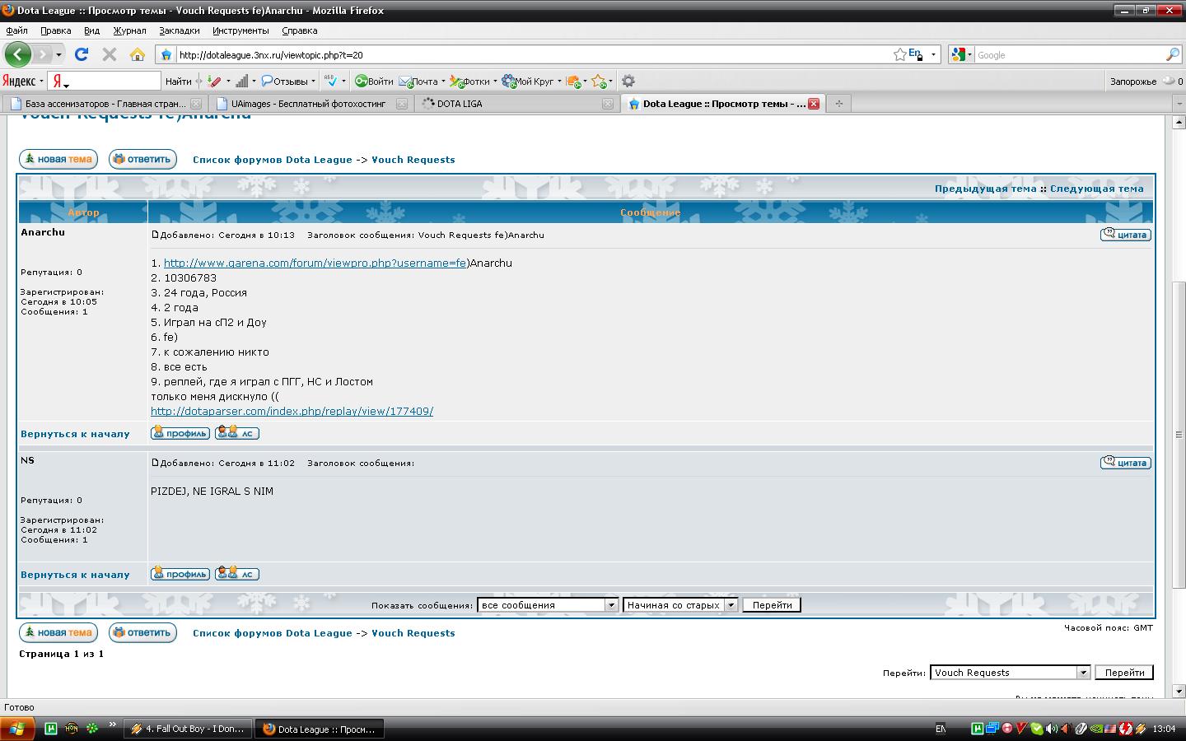Reload the page with the refresh icon
The width and height of the screenshot is (1186, 741).
pos(81,54)
